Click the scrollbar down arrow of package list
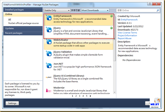 [x=114, y=92]
